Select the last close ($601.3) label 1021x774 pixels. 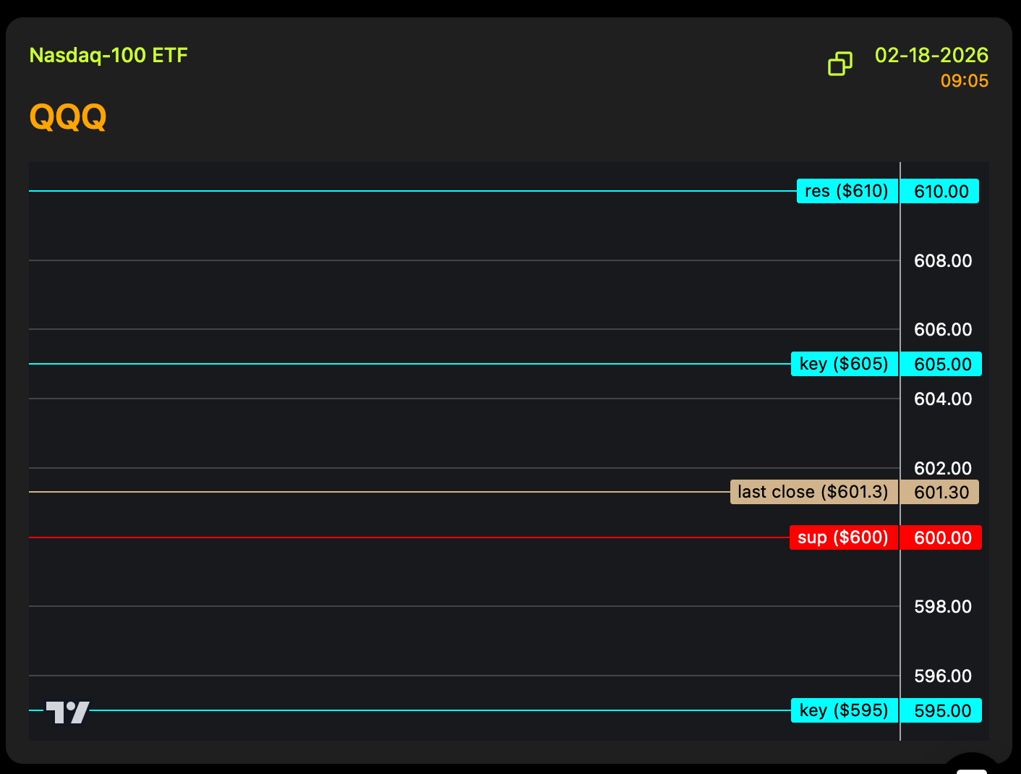(813, 492)
